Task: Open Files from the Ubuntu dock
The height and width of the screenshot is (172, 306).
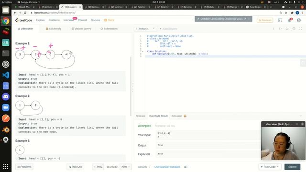Action: [x=6, y=10]
